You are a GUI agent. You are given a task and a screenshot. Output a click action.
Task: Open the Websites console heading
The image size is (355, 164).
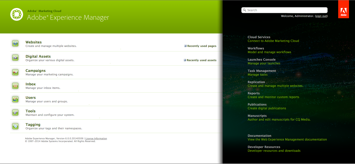(x=34, y=42)
